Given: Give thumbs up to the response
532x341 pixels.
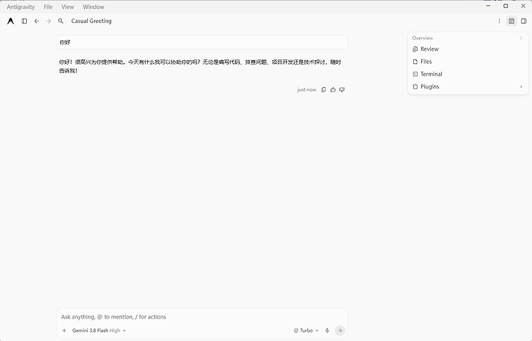Looking at the screenshot, I should click(333, 90).
